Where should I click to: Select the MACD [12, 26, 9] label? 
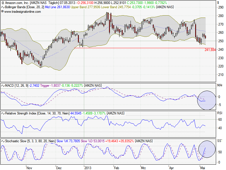(x=16, y=86)
